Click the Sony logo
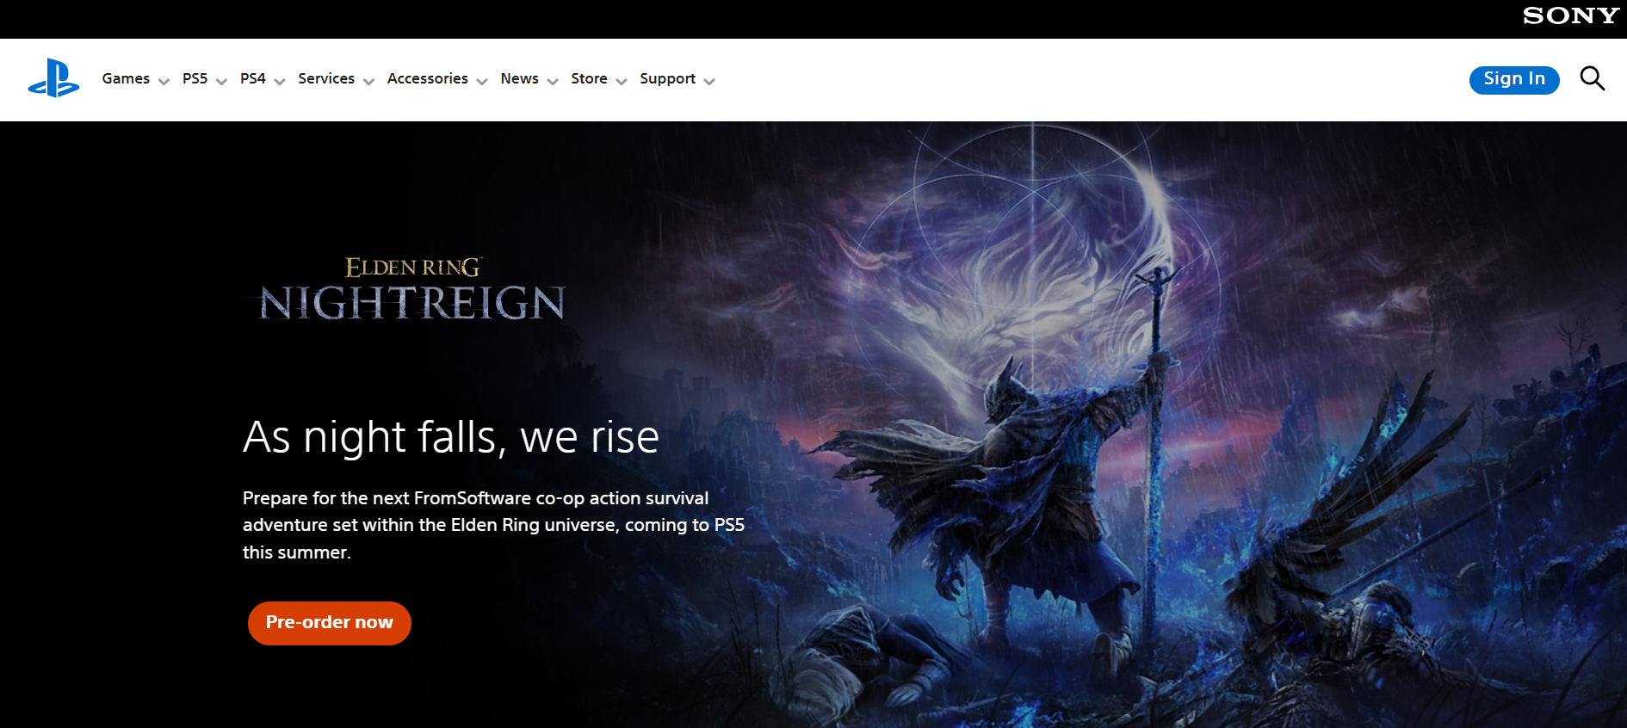Screen dimensions: 1627x728 click(x=1571, y=15)
